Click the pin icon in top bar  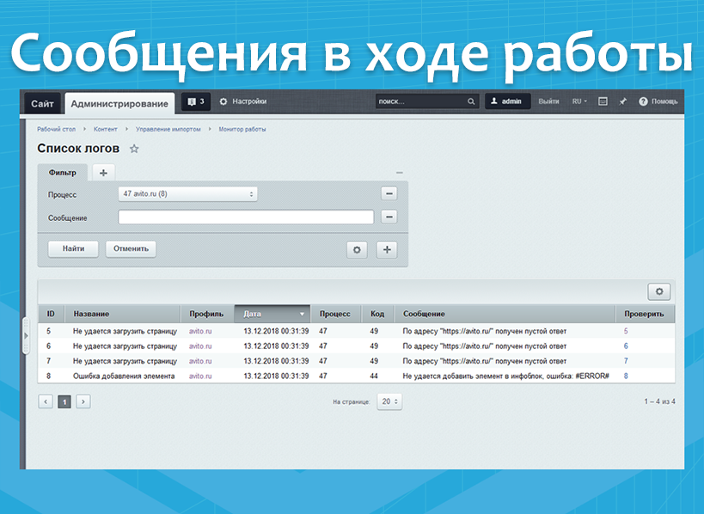622,101
